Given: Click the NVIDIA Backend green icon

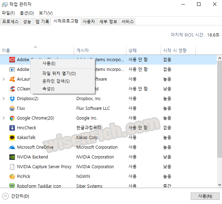Looking at the screenshot, I should (12, 157).
